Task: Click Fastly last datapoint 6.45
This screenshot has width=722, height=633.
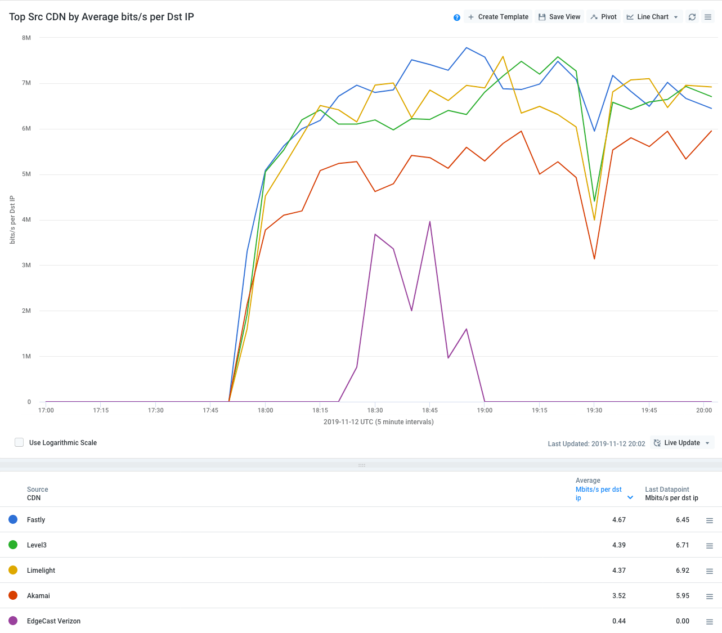Action: pos(683,520)
